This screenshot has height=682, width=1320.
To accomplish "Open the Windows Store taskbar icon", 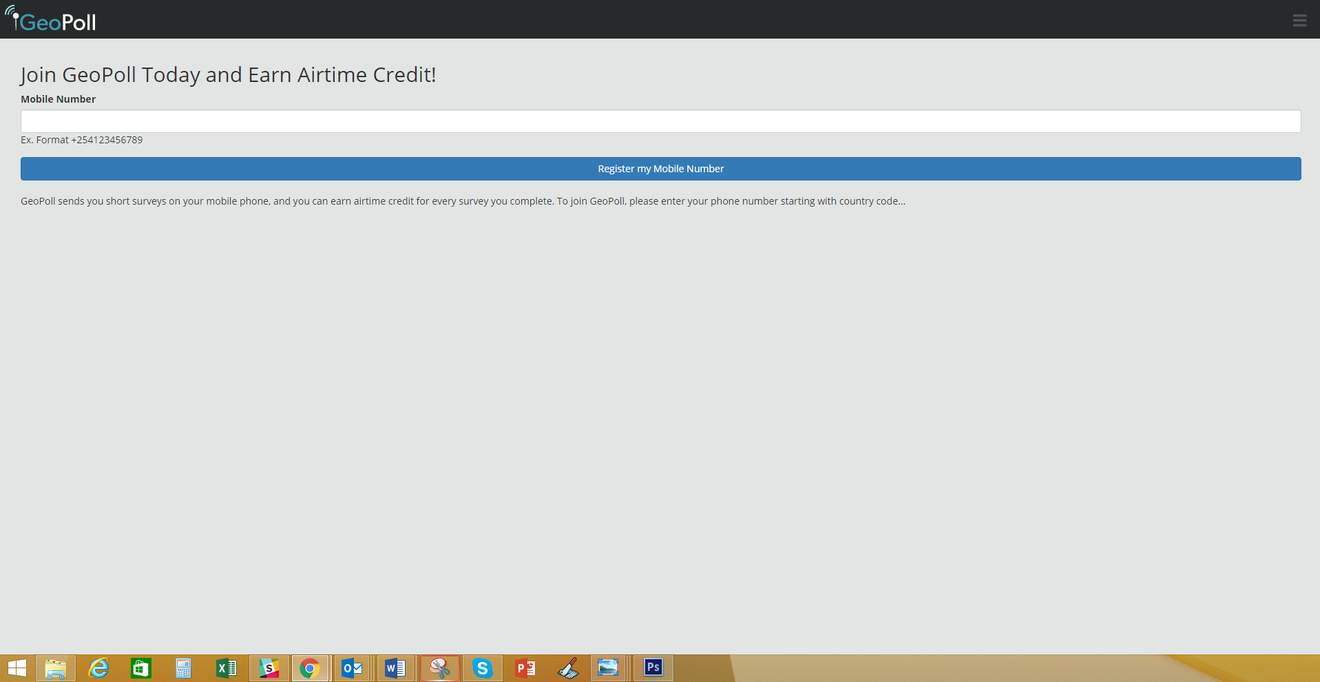I will 141,668.
